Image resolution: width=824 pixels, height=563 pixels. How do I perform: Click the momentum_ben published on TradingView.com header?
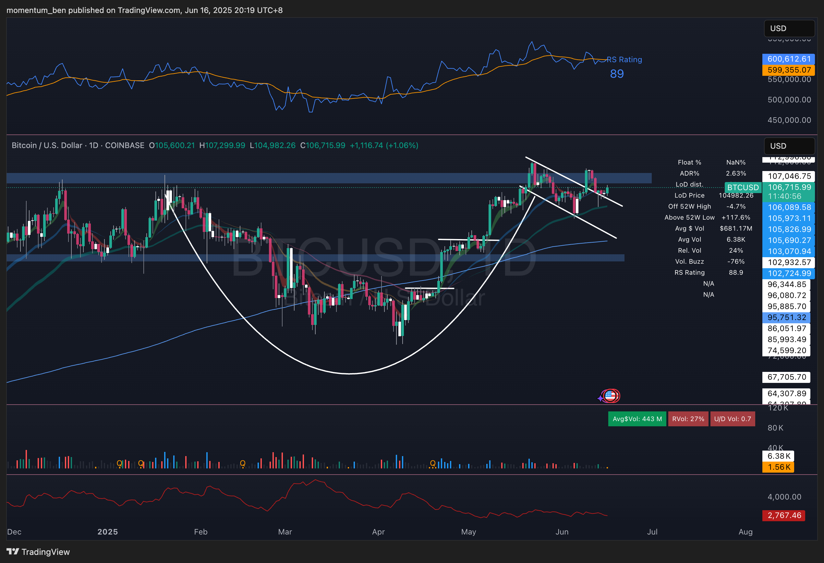point(144,10)
